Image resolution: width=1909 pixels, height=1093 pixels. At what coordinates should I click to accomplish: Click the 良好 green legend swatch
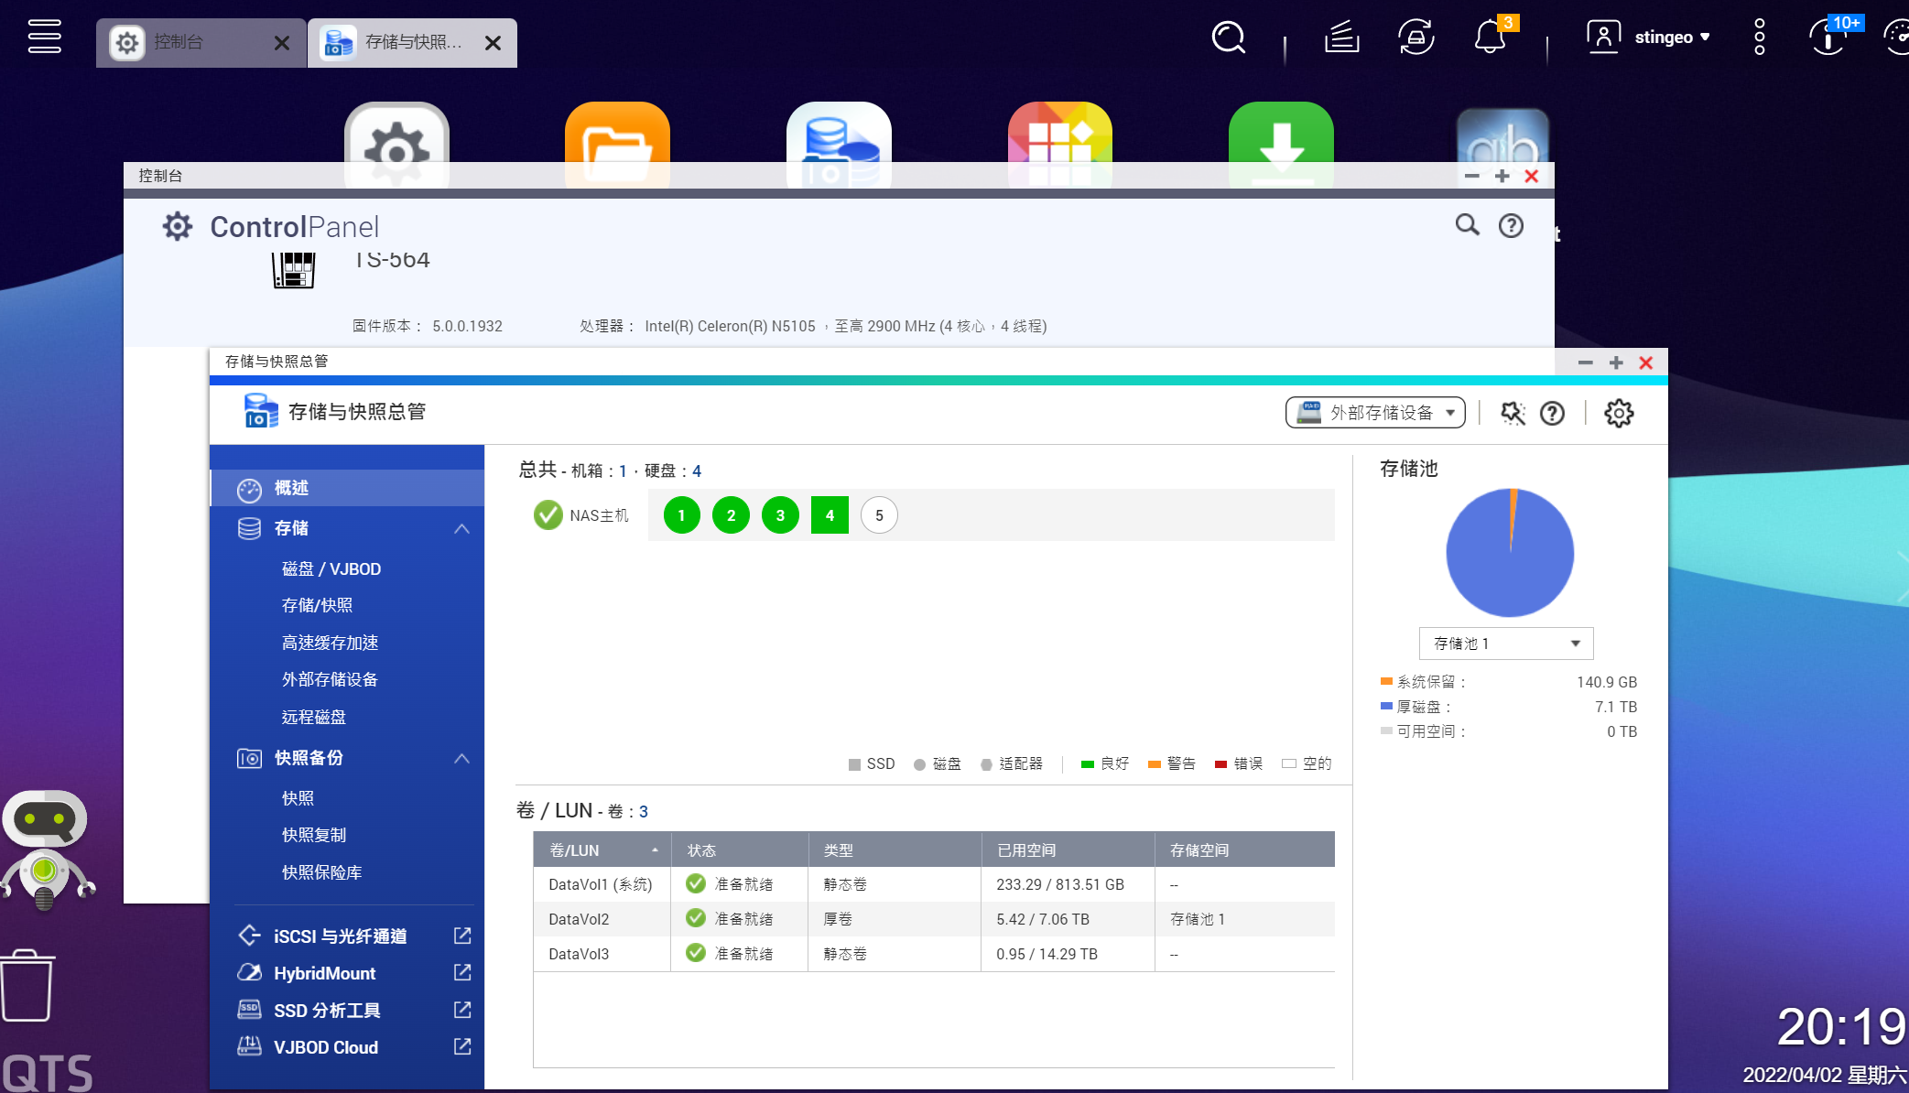point(1088,763)
